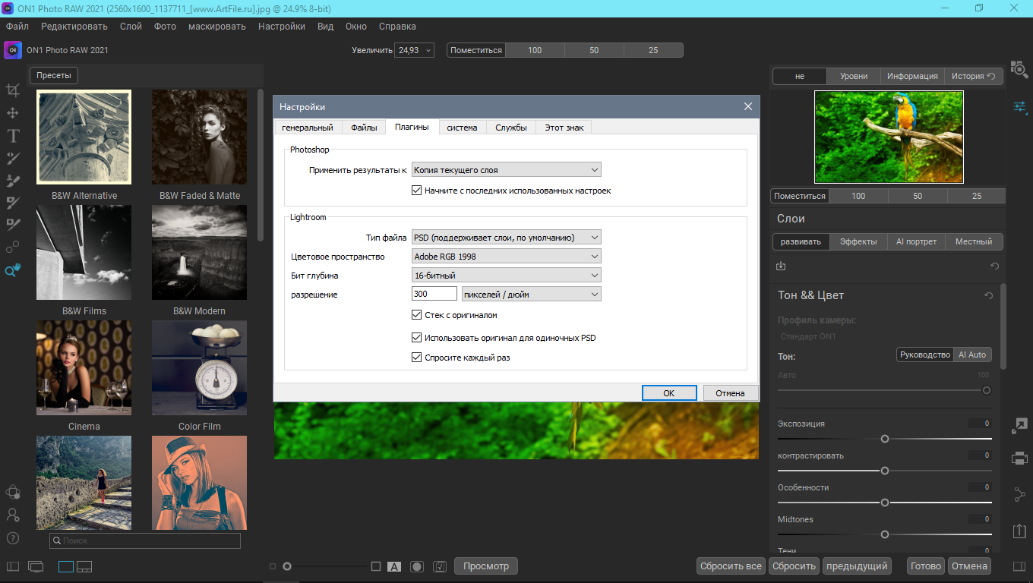The image size is (1033, 583).
Task: Open the 'Файл' menu
Action: click(x=17, y=27)
